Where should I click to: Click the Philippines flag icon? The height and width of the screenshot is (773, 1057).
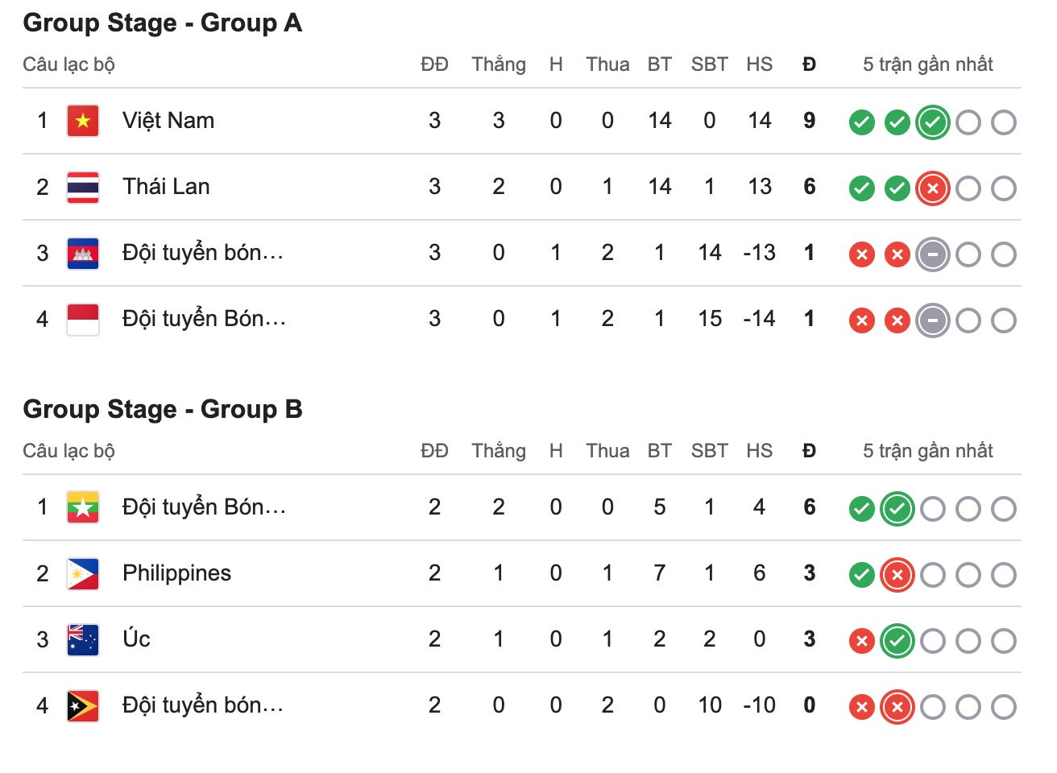click(x=83, y=574)
